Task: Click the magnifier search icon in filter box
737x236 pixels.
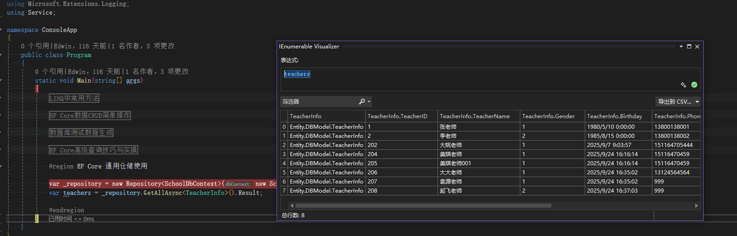Action: (x=362, y=101)
